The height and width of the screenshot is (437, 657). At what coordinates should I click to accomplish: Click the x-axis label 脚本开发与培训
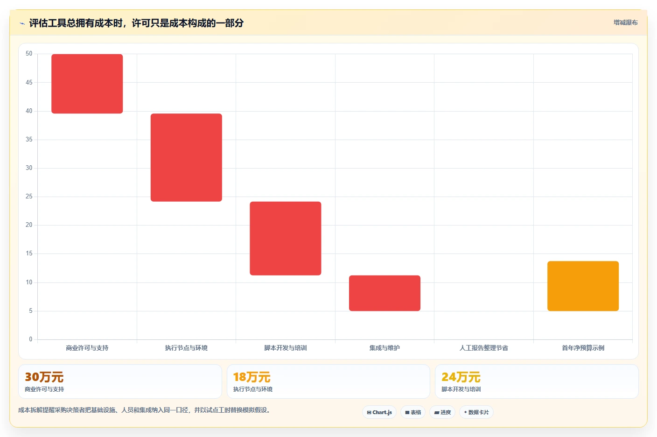click(x=286, y=348)
